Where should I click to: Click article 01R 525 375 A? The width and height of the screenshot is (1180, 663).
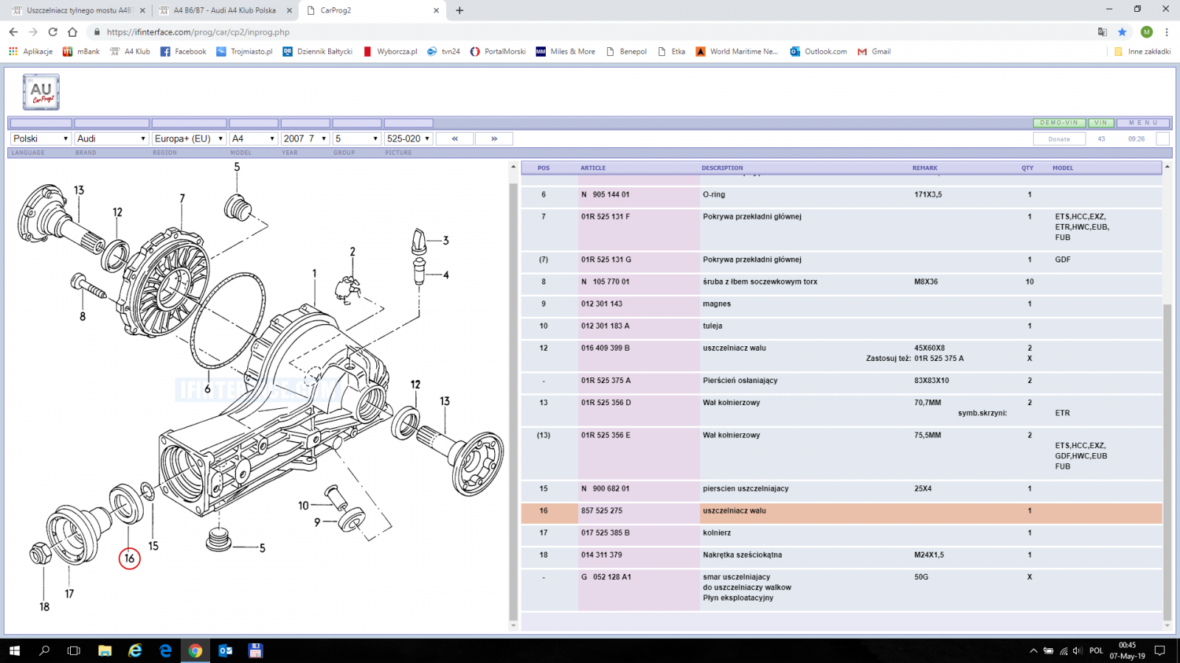[605, 381]
